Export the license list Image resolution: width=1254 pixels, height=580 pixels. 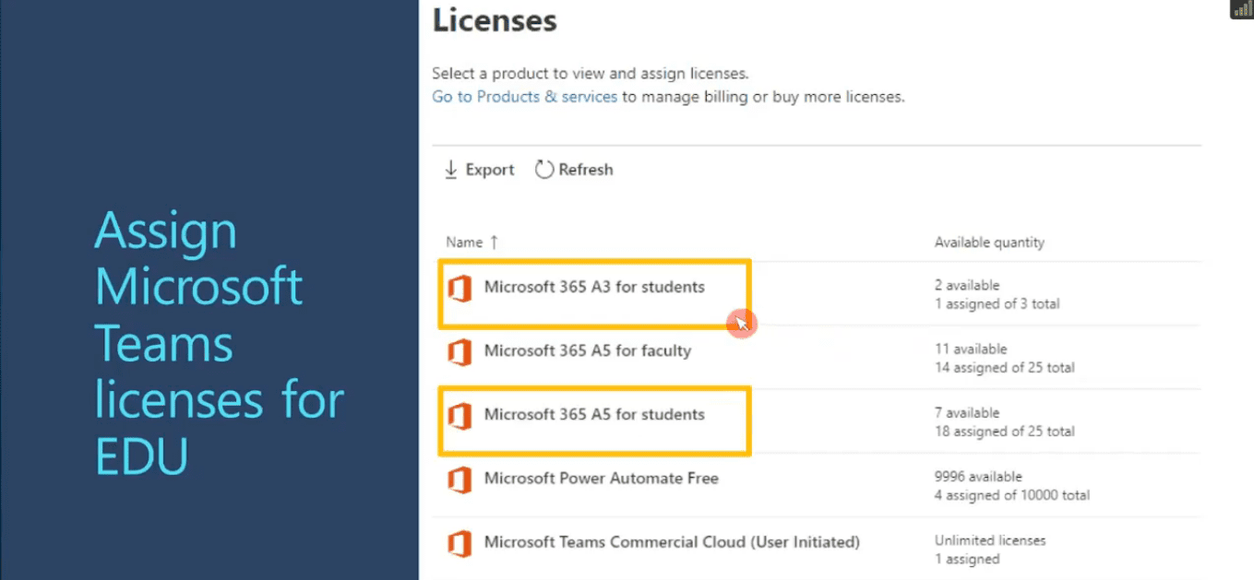point(480,170)
